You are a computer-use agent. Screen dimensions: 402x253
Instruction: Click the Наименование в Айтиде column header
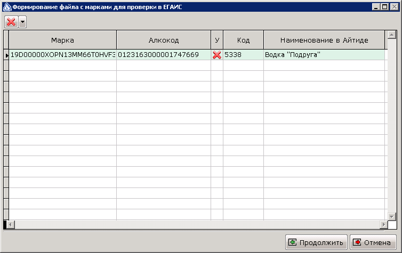[x=324, y=40]
